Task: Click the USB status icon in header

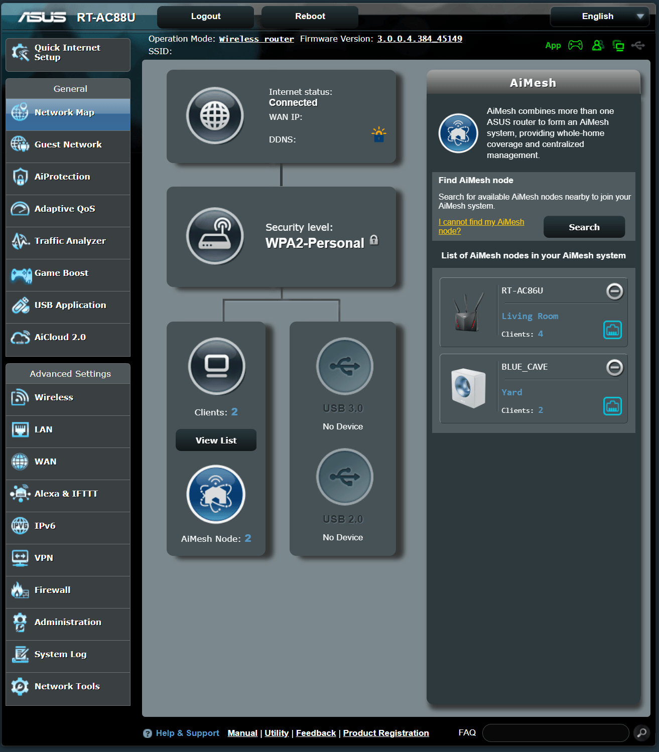Action: pos(638,46)
